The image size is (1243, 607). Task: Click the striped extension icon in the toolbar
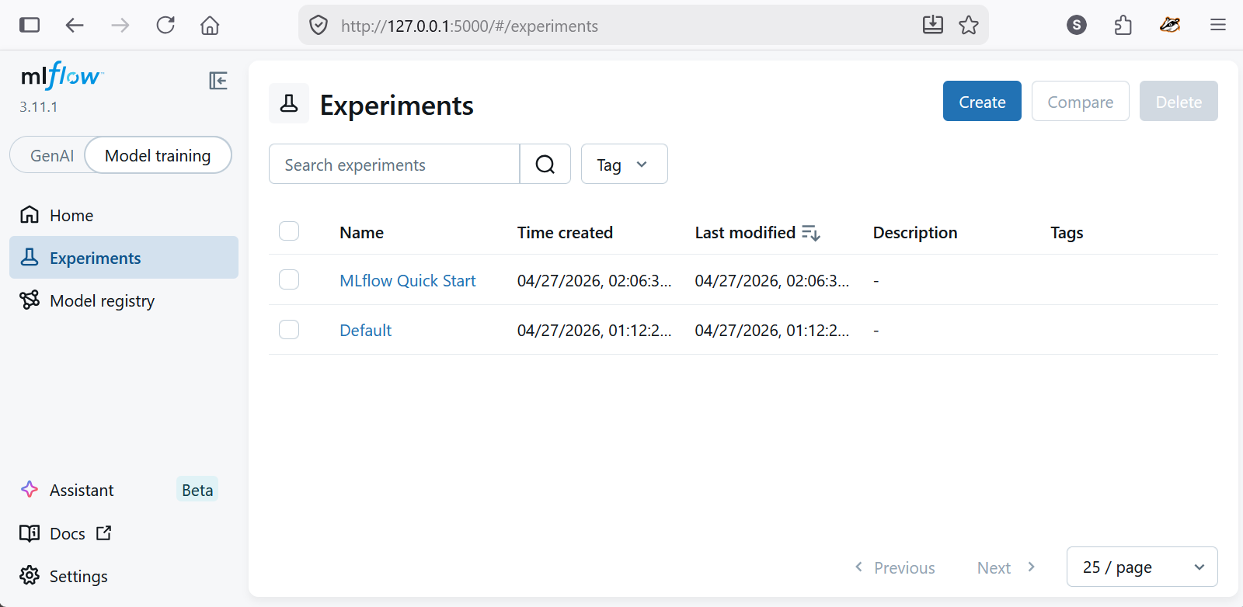point(1170,25)
